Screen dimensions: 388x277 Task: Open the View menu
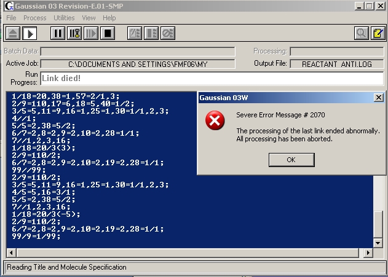coord(89,18)
